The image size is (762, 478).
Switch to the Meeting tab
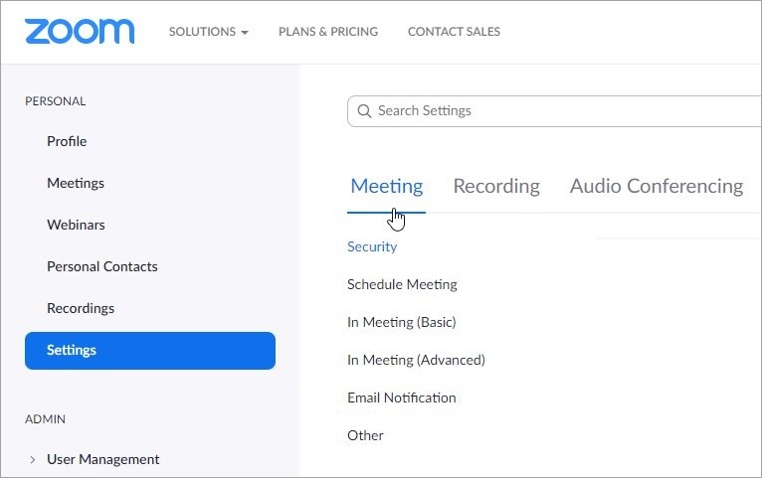click(x=387, y=187)
